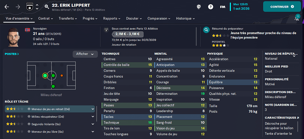The width and height of the screenshot is (304, 139).
Task: Click the info icon beside Milieu récupérateur
Action: (29, 117)
